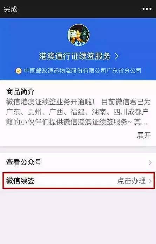Tap the truncated product description text
This screenshot has height=244, width=156.
78,112
